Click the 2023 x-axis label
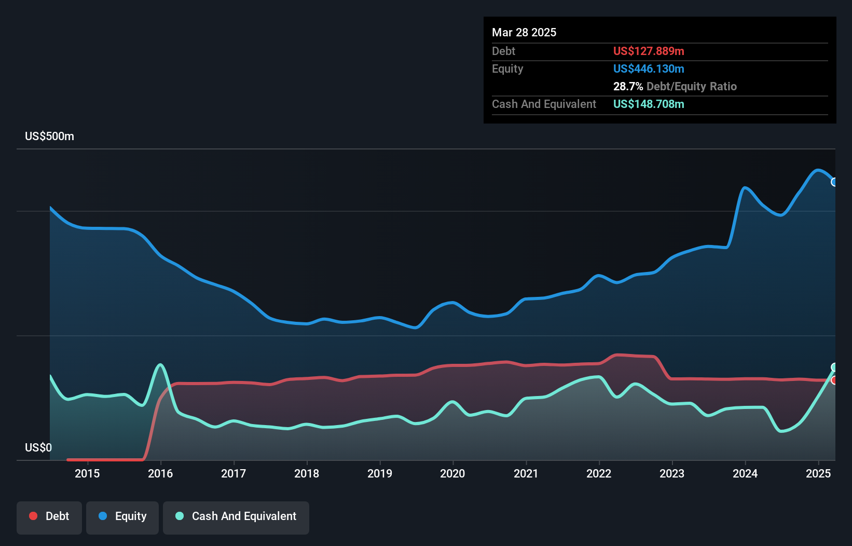This screenshot has width=852, height=546. tap(672, 473)
